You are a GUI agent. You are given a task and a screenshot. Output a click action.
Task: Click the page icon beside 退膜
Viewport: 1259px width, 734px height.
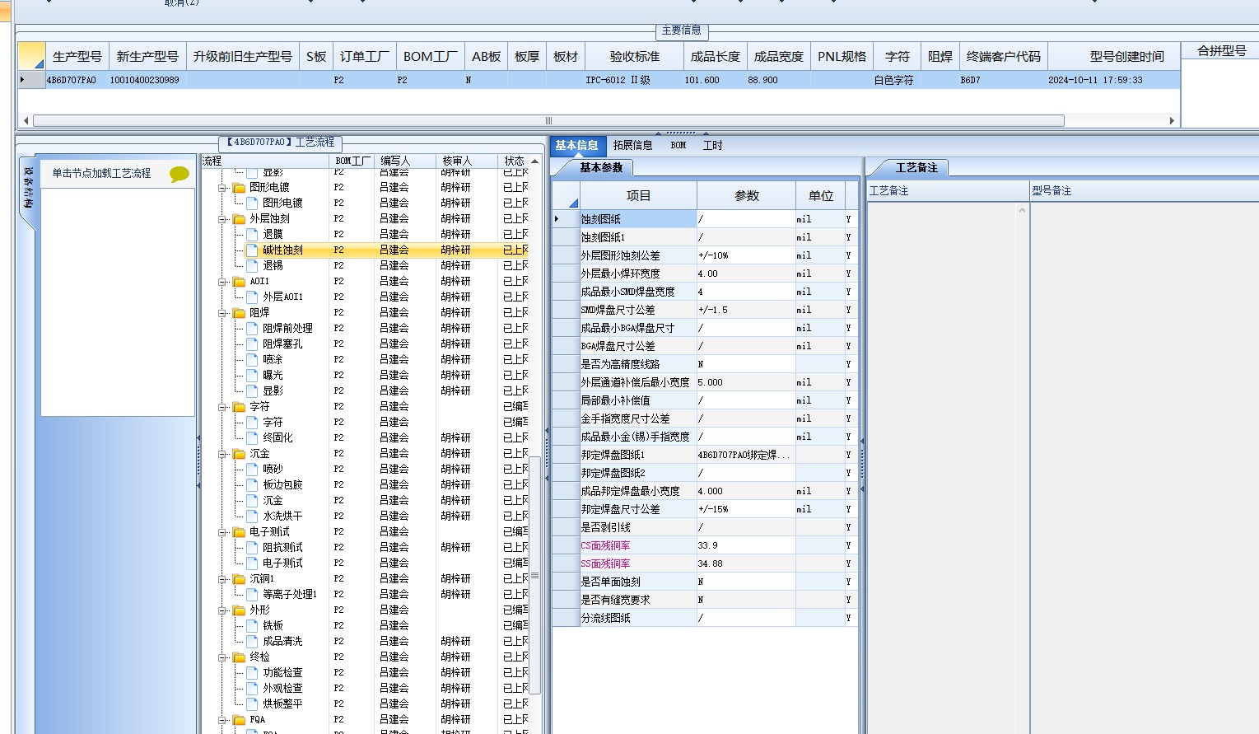[x=253, y=235]
